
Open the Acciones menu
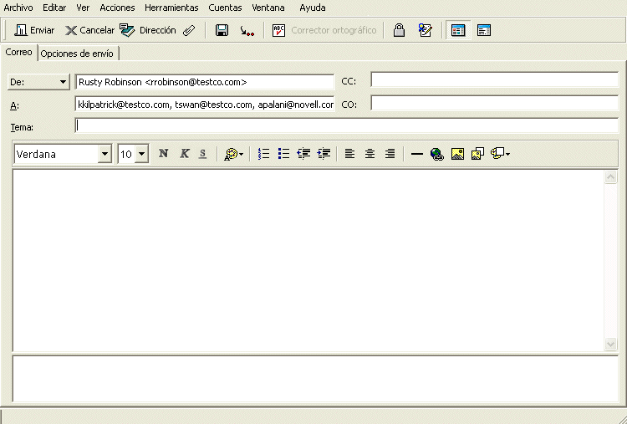click(117, 8)
